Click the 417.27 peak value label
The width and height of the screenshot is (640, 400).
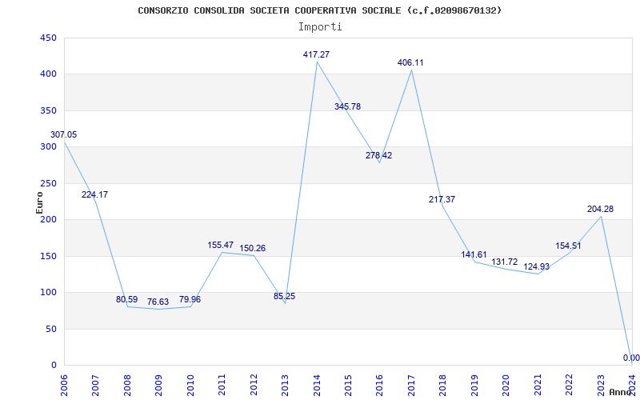[316, 54]
